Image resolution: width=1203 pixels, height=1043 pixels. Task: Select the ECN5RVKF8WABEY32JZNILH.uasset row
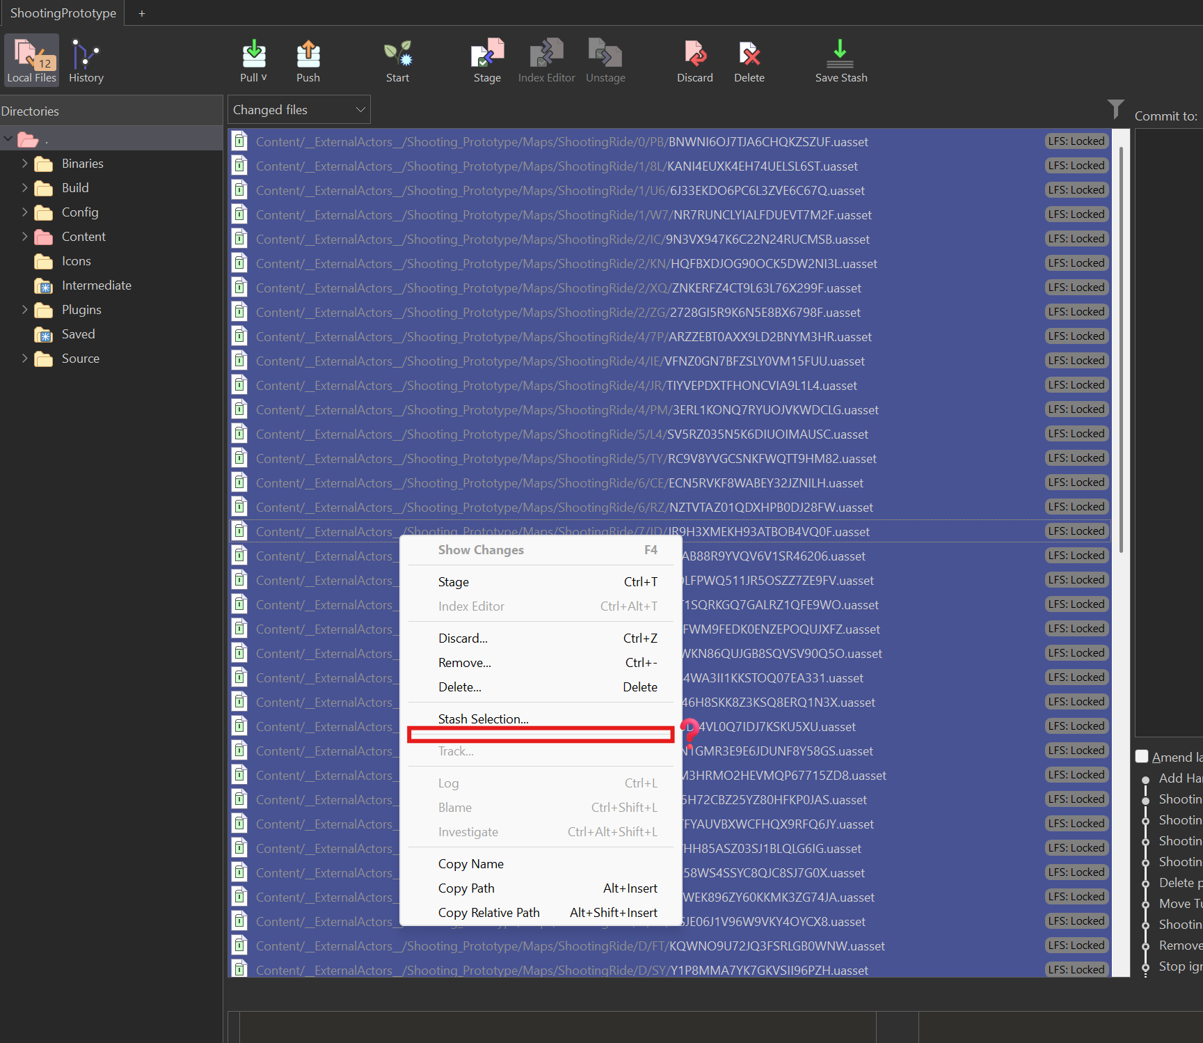669,483
